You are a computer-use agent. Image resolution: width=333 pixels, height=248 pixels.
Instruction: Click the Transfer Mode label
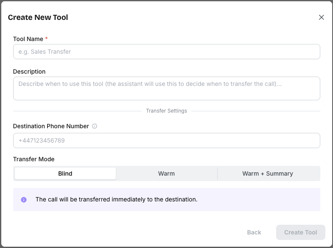(34, 159)
